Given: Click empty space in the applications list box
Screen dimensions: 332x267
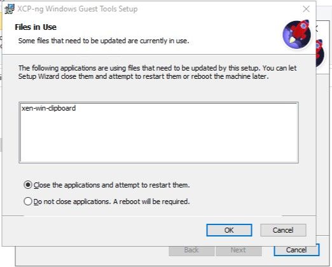Looking at the screenshot, I should point(158,138).
